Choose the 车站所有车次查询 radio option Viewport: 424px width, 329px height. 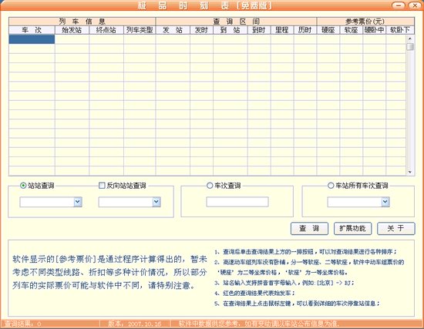331,186
